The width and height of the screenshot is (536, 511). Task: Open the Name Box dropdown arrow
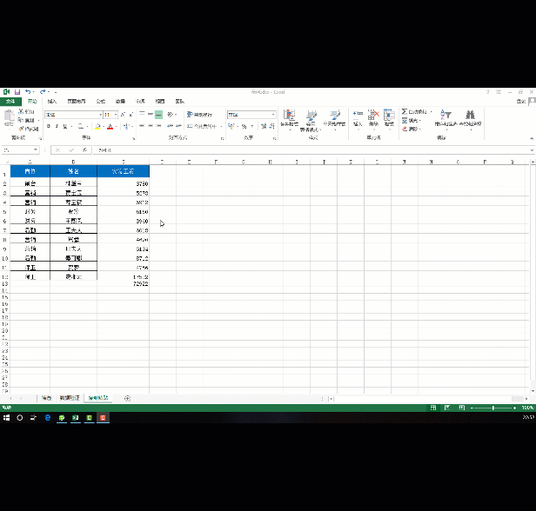(x=36, y=149)
